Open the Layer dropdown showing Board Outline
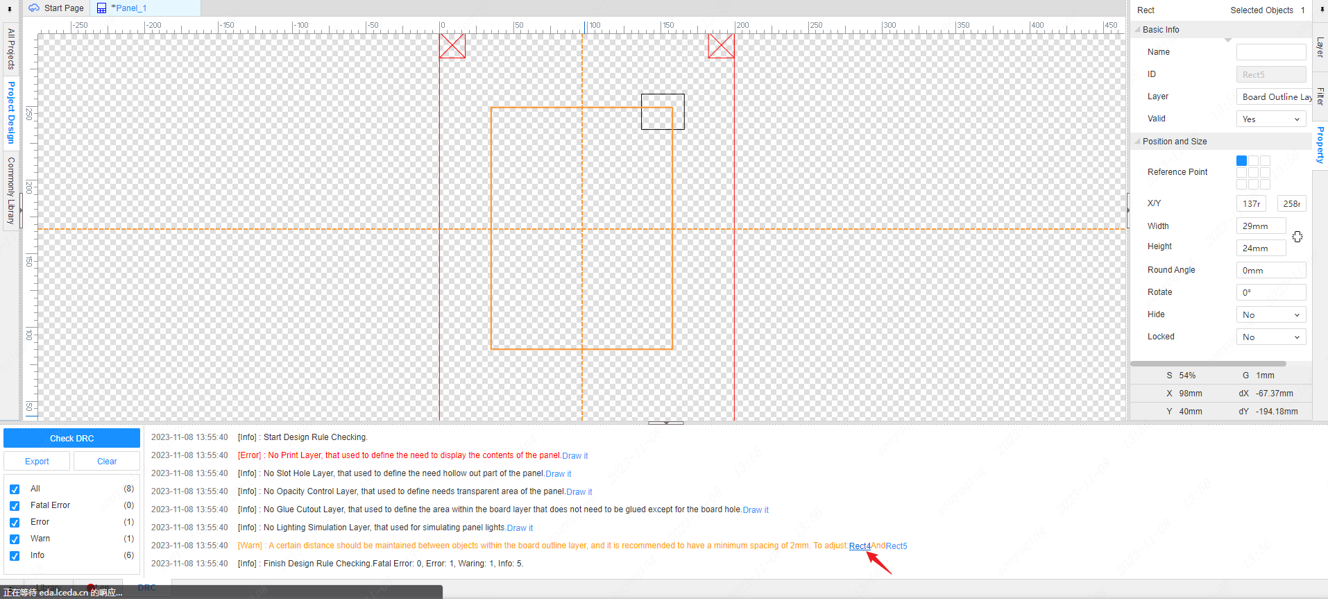1328x599 pixels. pos(1275,97)
